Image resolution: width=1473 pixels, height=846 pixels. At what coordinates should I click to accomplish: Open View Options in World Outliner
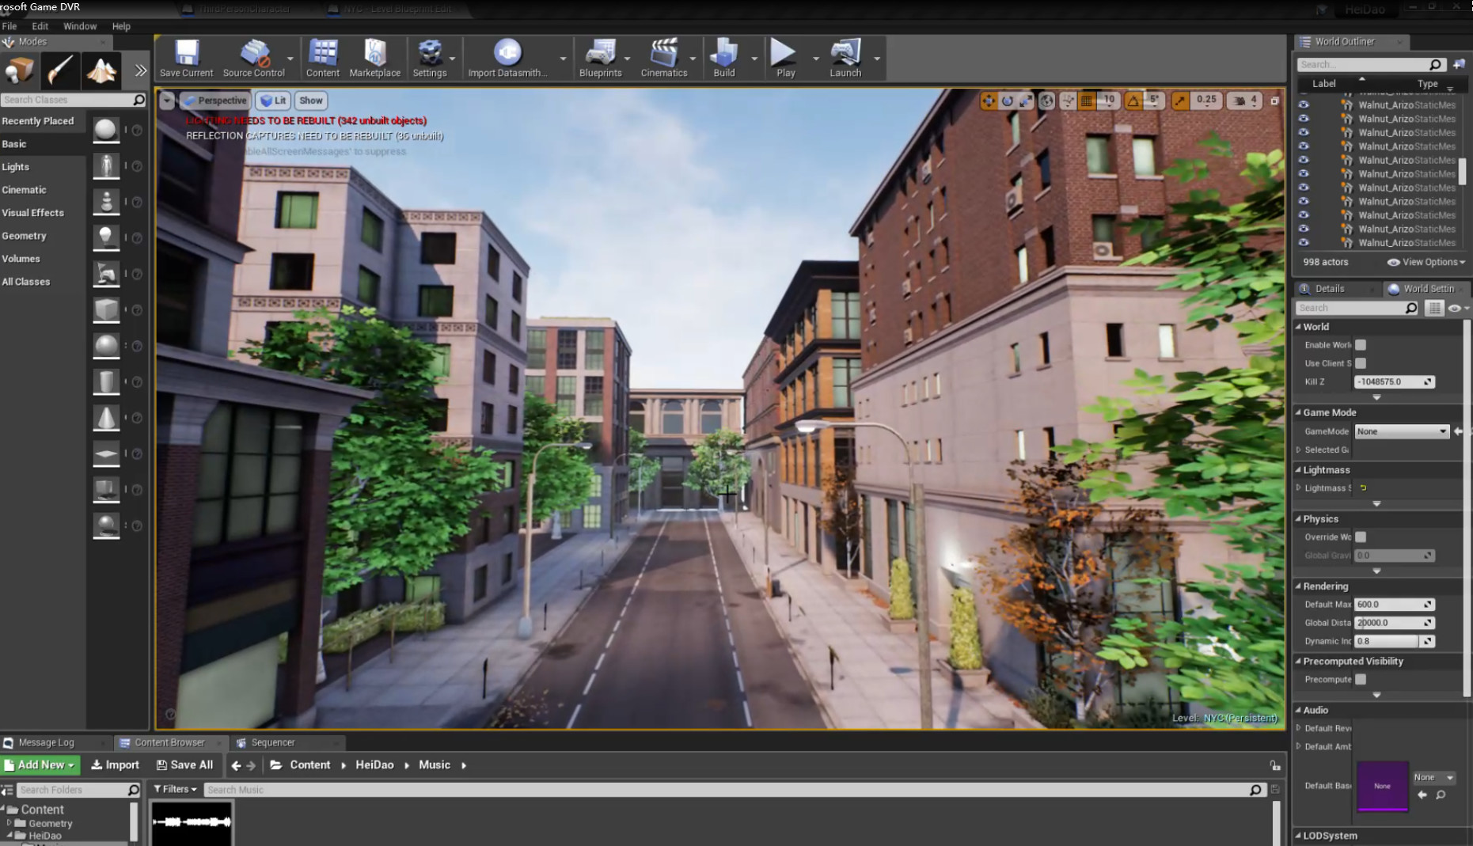tap(1426, 262)
